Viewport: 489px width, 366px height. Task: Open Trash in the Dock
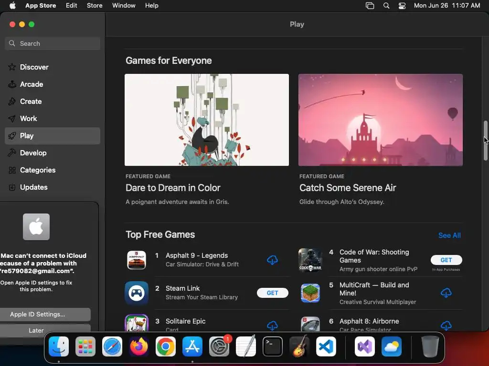coord(430,346)
